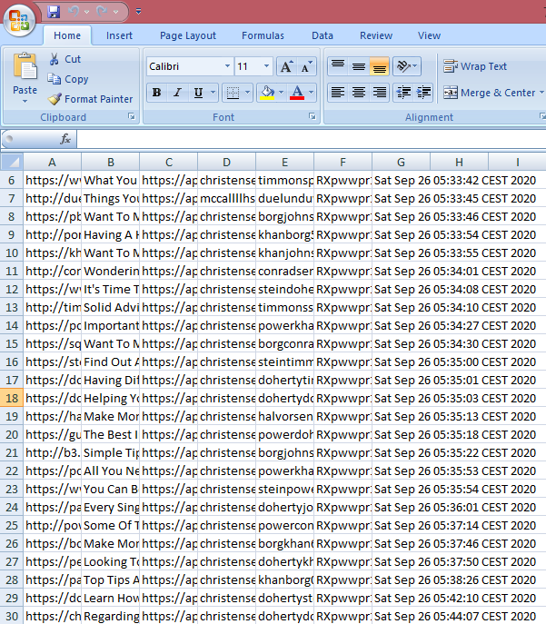Open the Font dialog launcher
This screenshot has height=624, width=546.
tap(313, 116)
